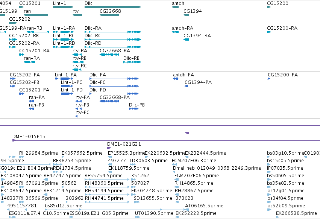The width and height of the screenshot is (320, 219).
Task: Select the ran gene bar
Action: (x=36, y=15)
